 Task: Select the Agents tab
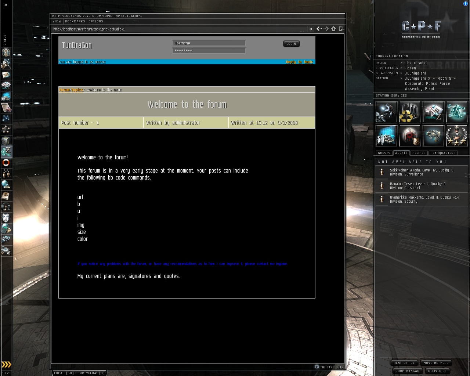401,153
